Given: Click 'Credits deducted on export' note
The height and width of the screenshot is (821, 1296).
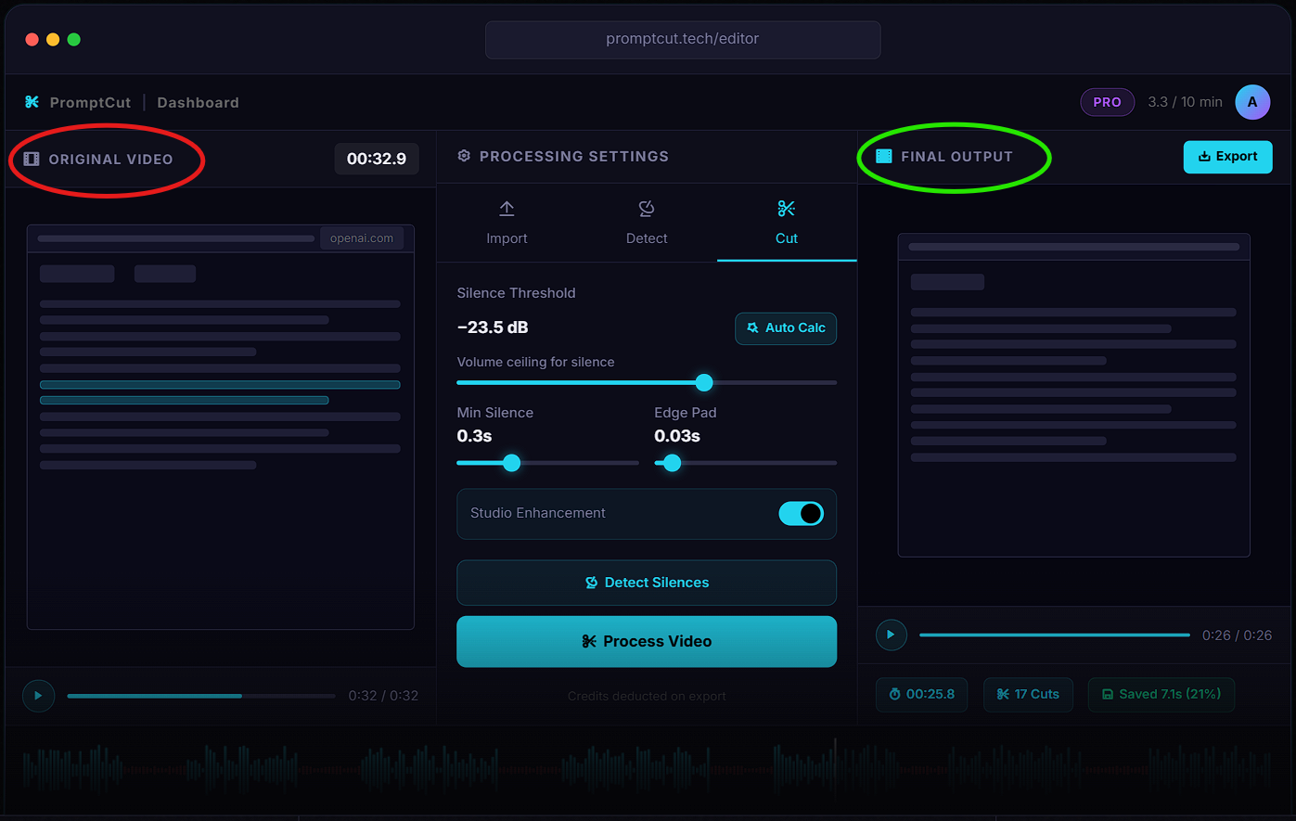Looking at the screenshot, I should (x=647, y=696).
